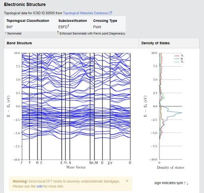This screenshot has height=193, width=204.
Task: Open the wiki link in warning
Action: click(x=39, y=186)
